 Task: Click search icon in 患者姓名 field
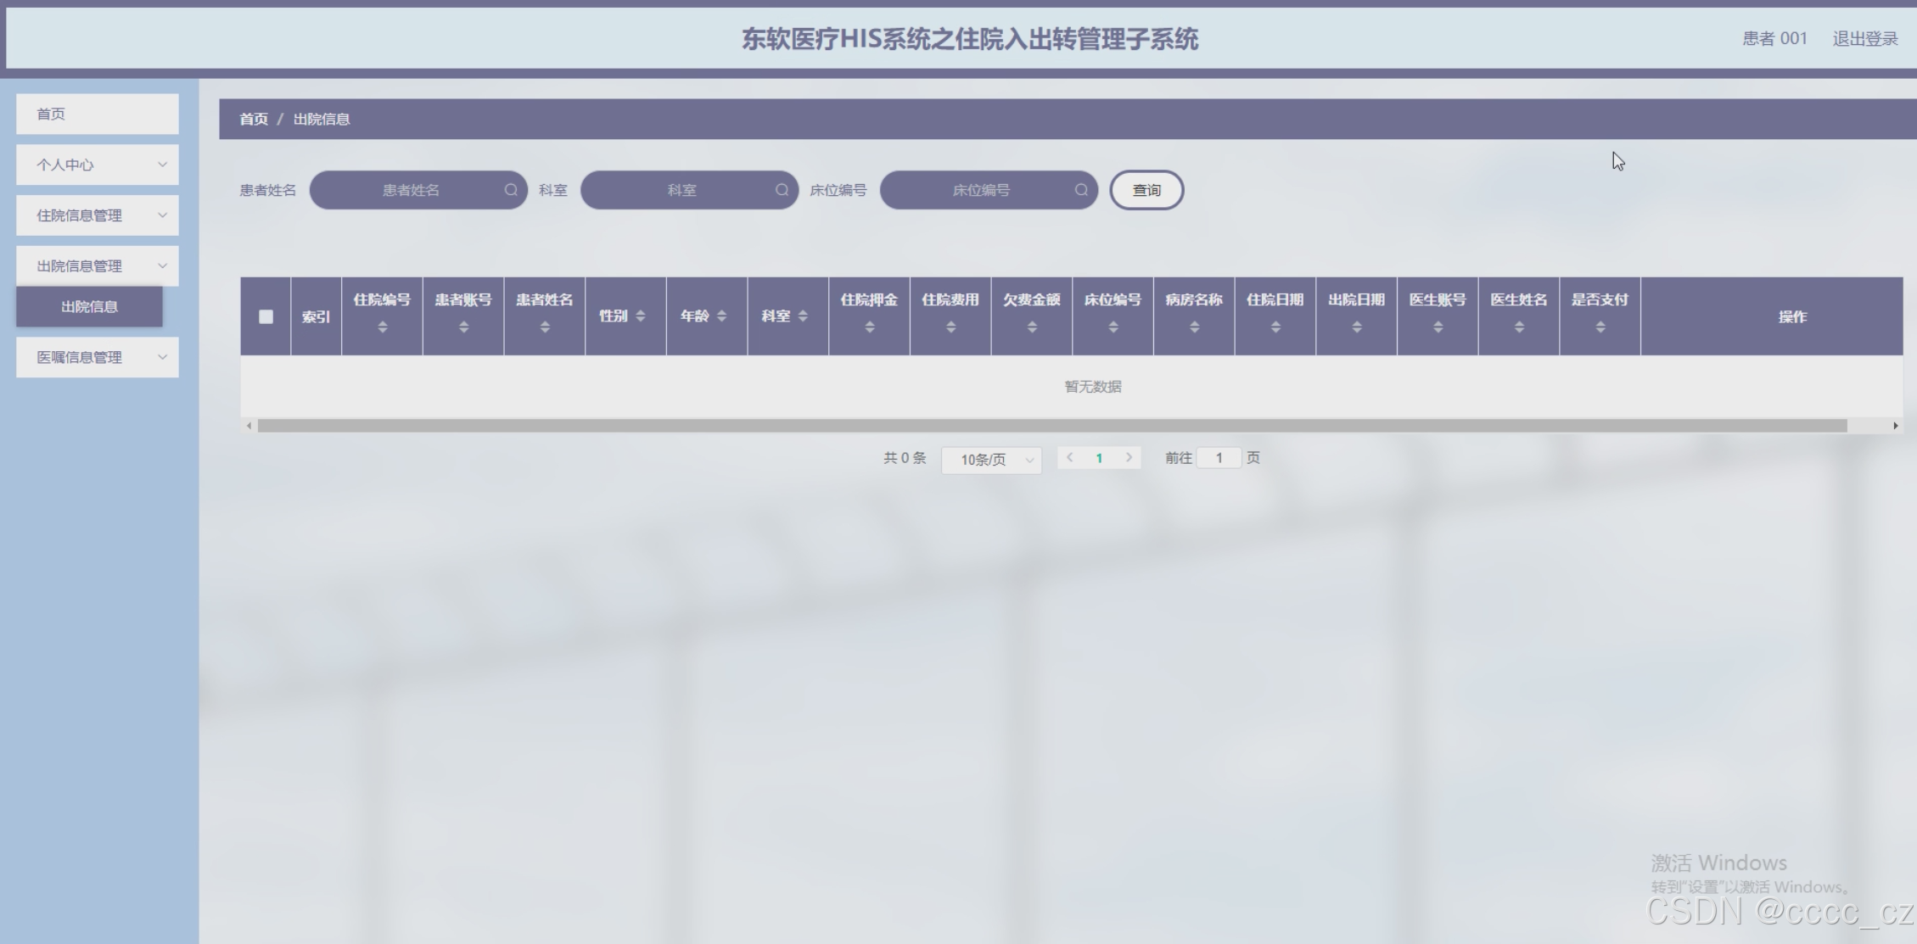pyautogui.click(x=511, y=190)
